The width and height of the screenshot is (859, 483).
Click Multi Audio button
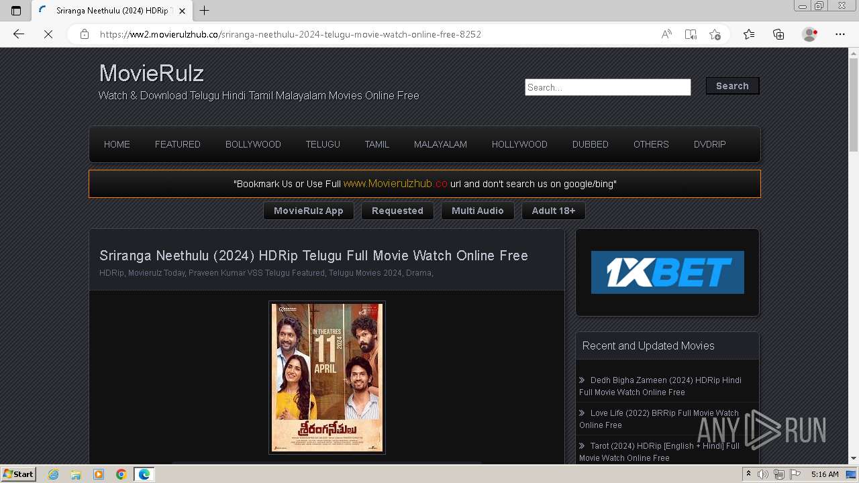[x=478, y=211]
